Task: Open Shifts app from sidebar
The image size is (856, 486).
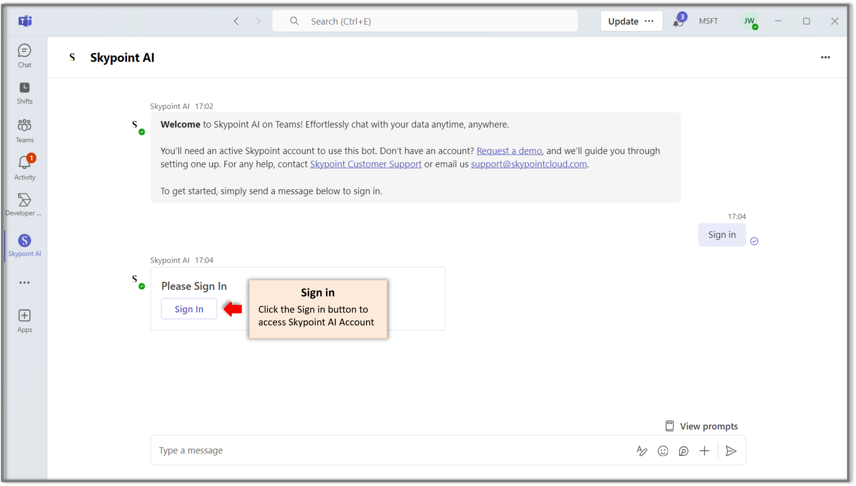Action: 25,93
